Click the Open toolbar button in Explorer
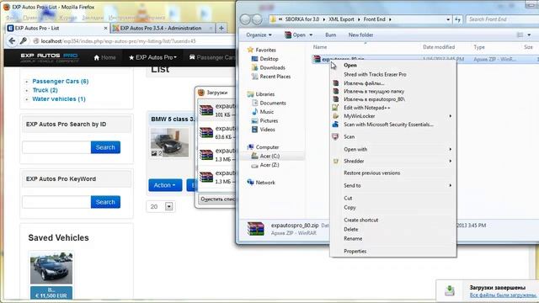The height and width of the screenshot is (303, 539). pos(296,35)
